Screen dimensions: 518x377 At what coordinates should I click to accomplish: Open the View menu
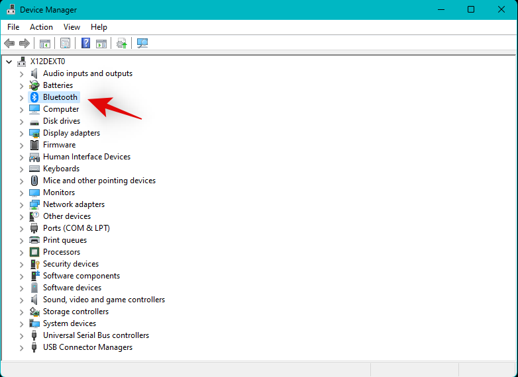72,27
